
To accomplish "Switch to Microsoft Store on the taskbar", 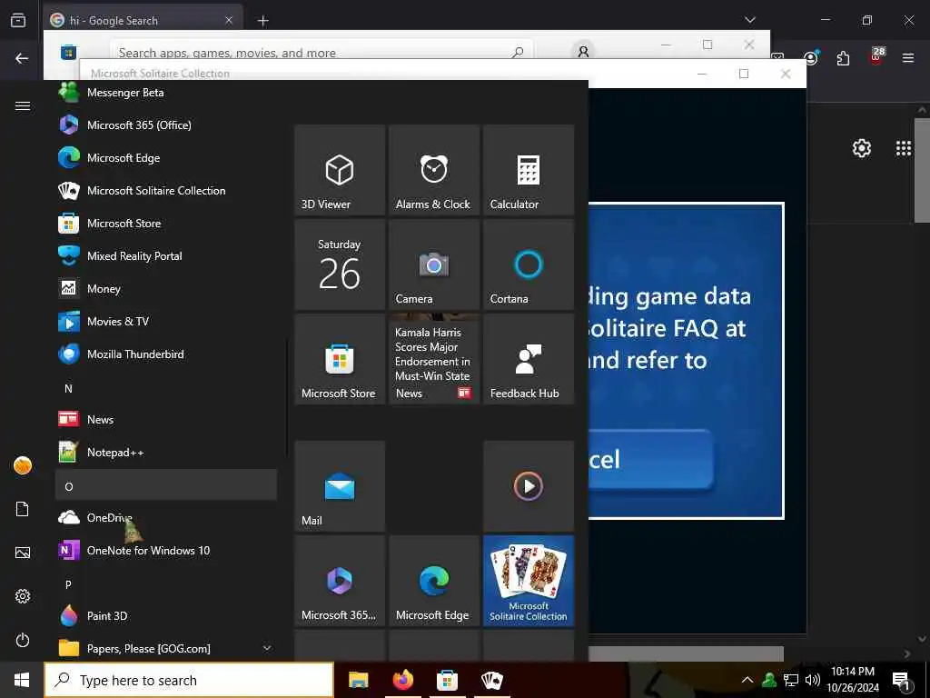I will click(x=447, y=680).
